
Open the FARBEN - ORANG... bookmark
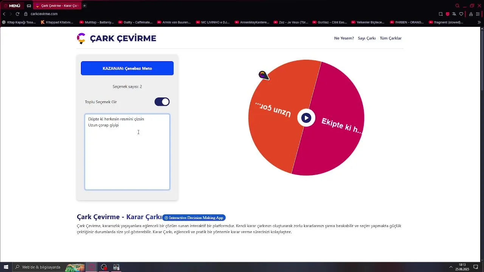click(x=407, y=22)
